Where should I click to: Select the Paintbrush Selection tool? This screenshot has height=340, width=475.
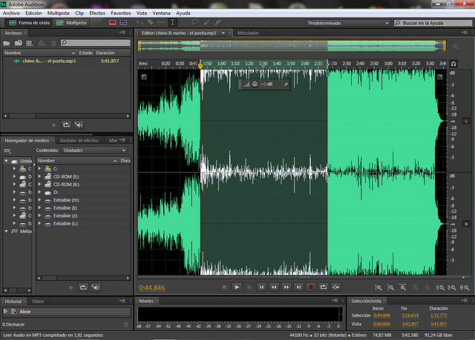click(x=206, y=22)
